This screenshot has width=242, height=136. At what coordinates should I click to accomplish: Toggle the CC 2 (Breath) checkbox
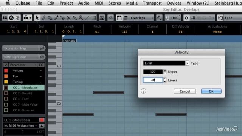click(x=6, y=93)
